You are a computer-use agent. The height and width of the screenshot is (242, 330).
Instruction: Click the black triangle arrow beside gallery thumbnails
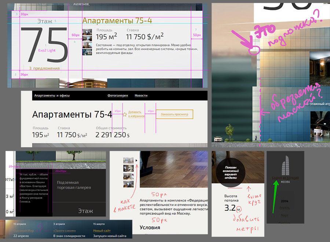pos(136,160)
